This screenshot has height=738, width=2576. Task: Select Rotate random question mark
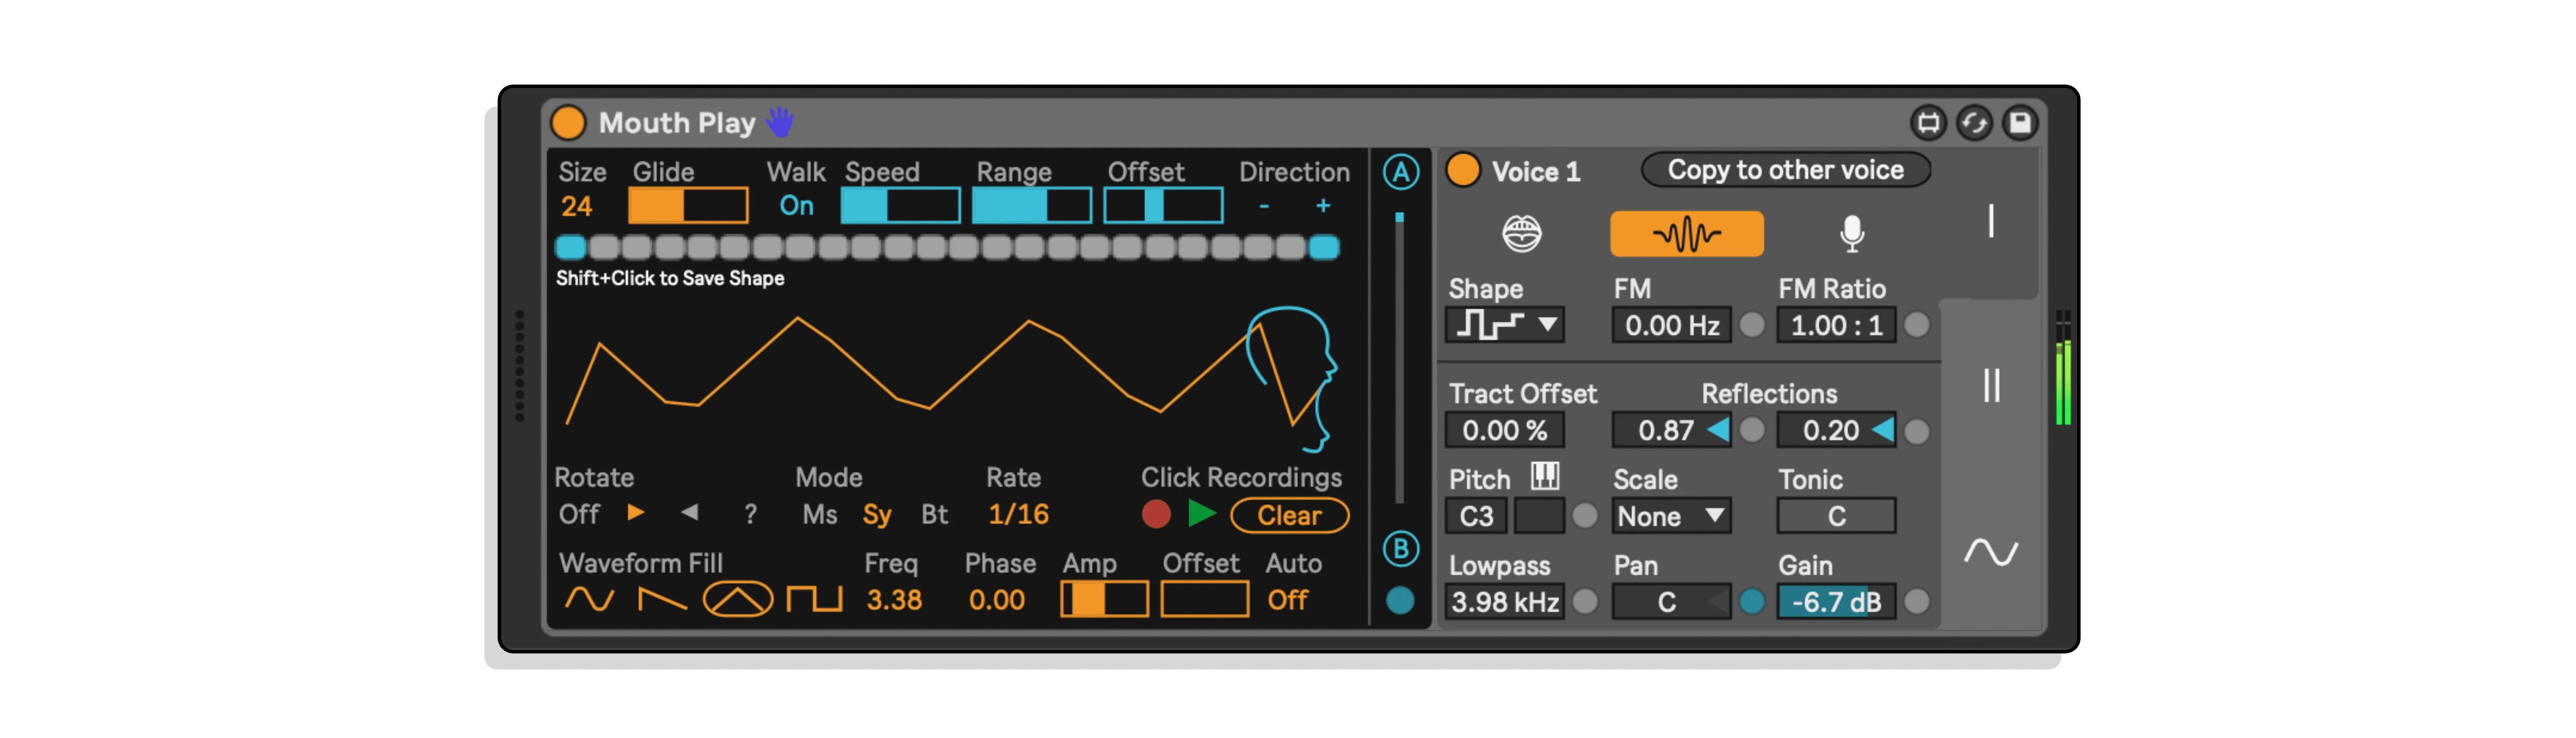[x=750, y=514]
